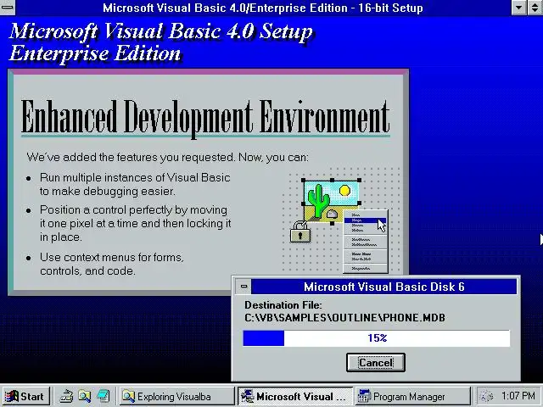Click the Destination File label
543x407 pixels.
coord(283,305)
